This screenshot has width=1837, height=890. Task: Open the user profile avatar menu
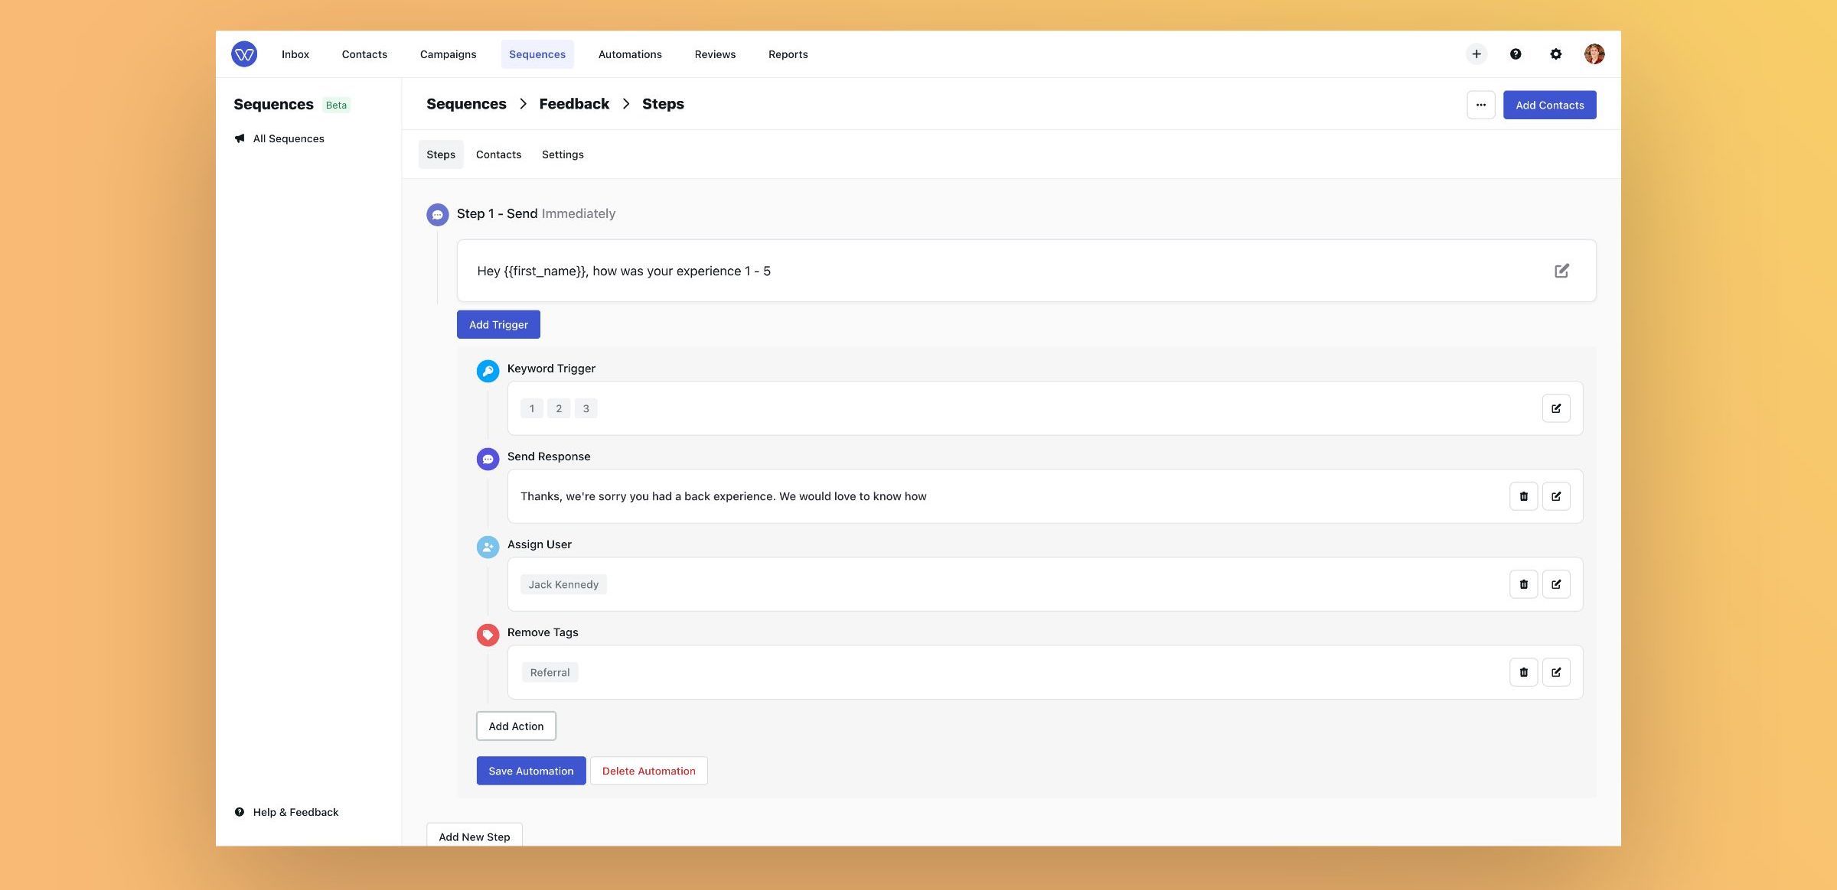pyautogui.click(x=1594, y=54)
